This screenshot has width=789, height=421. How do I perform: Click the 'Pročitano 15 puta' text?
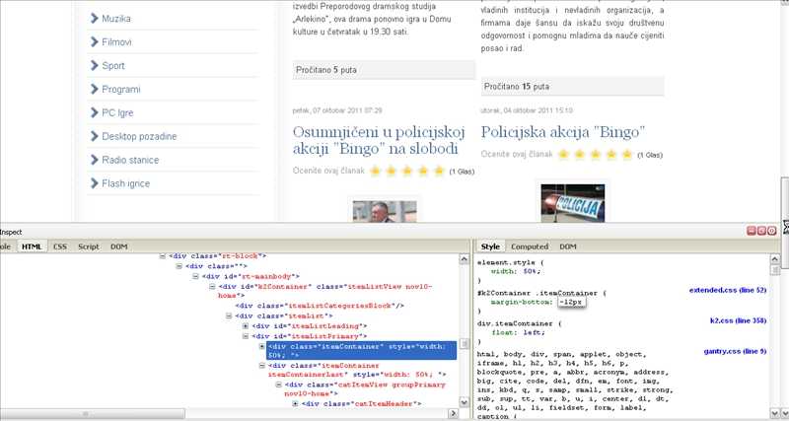click(x=516, y=87)
